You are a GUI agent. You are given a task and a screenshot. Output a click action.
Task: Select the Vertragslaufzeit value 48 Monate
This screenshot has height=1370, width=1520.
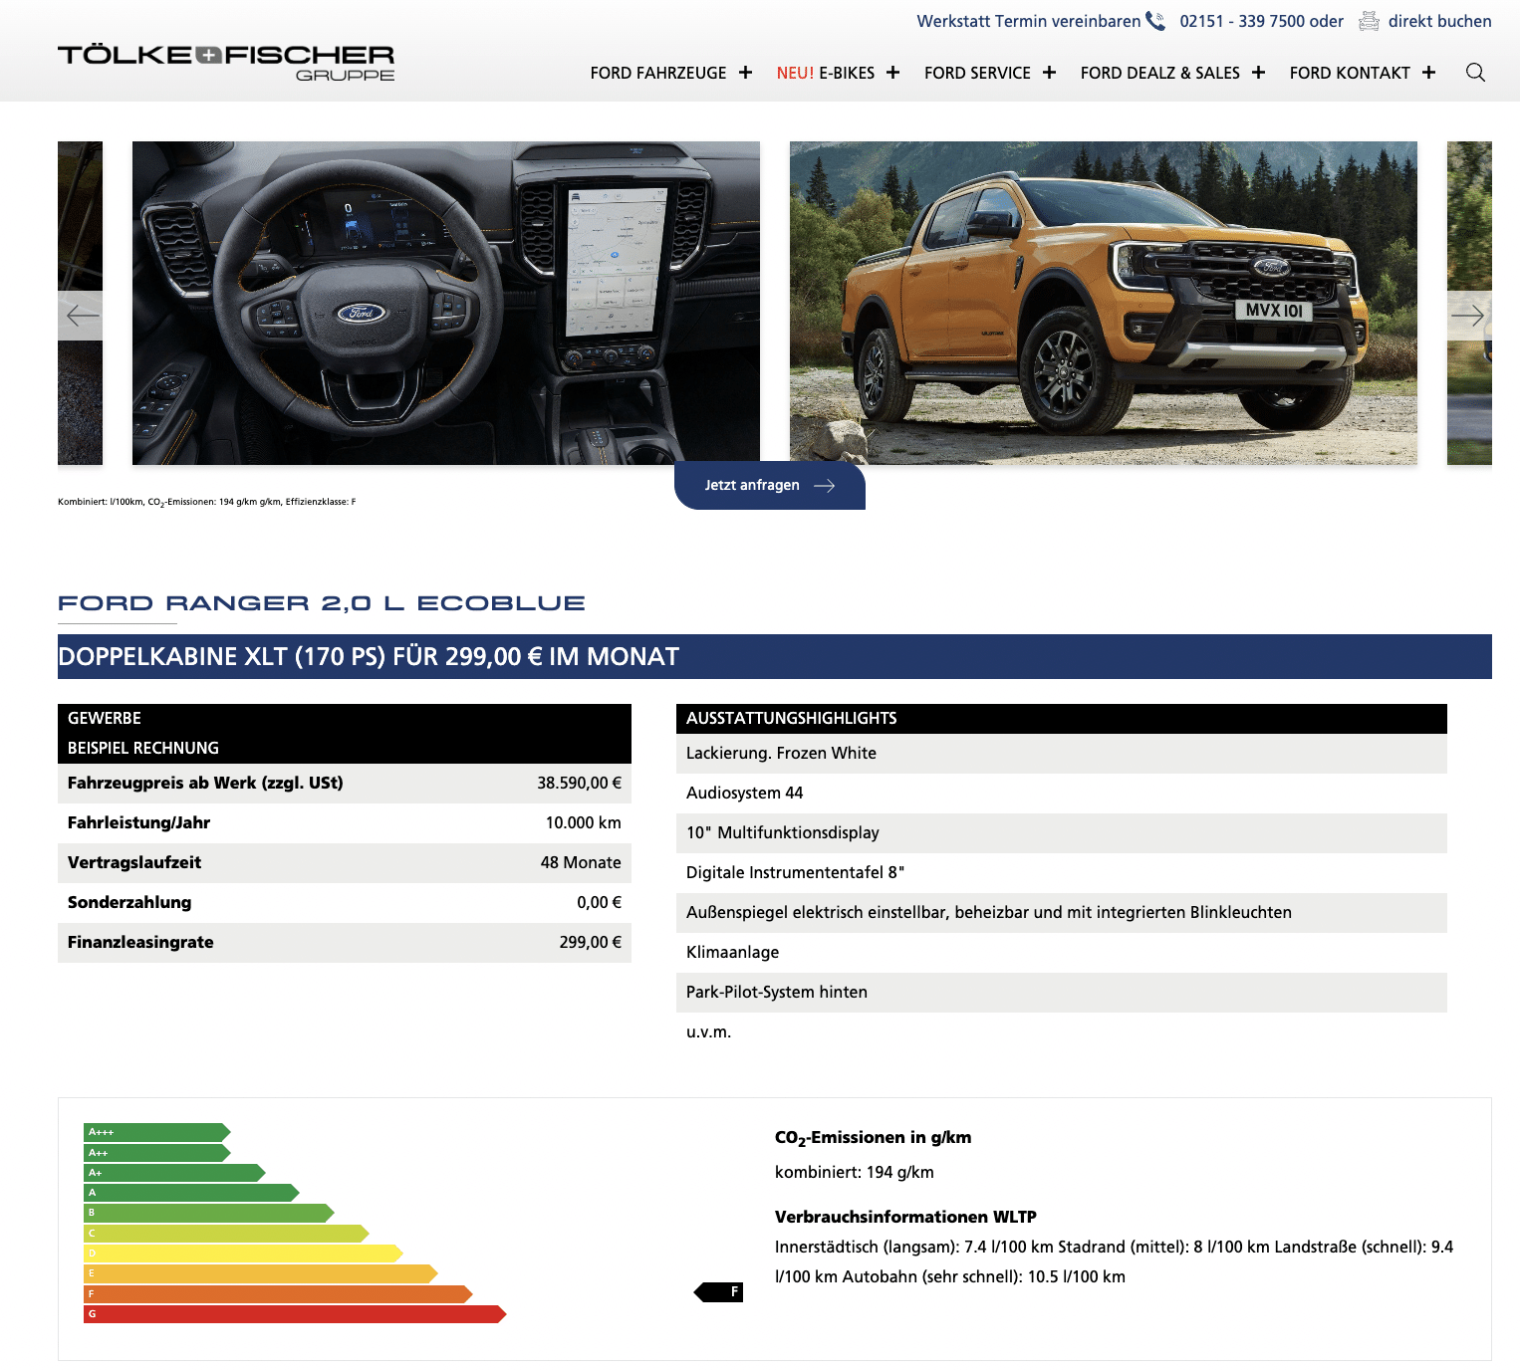(x=581, y=862)
